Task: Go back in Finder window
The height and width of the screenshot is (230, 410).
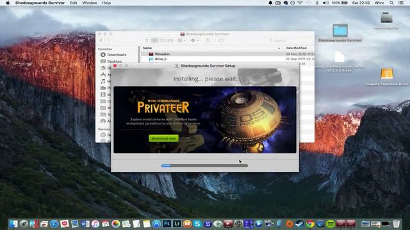Action: [x=101, y=40]
